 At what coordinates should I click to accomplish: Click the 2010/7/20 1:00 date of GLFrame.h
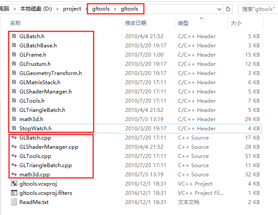pos(144,54)
